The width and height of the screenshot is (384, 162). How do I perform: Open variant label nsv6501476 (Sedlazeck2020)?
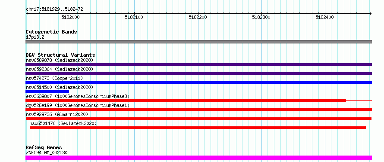point(63,123)
